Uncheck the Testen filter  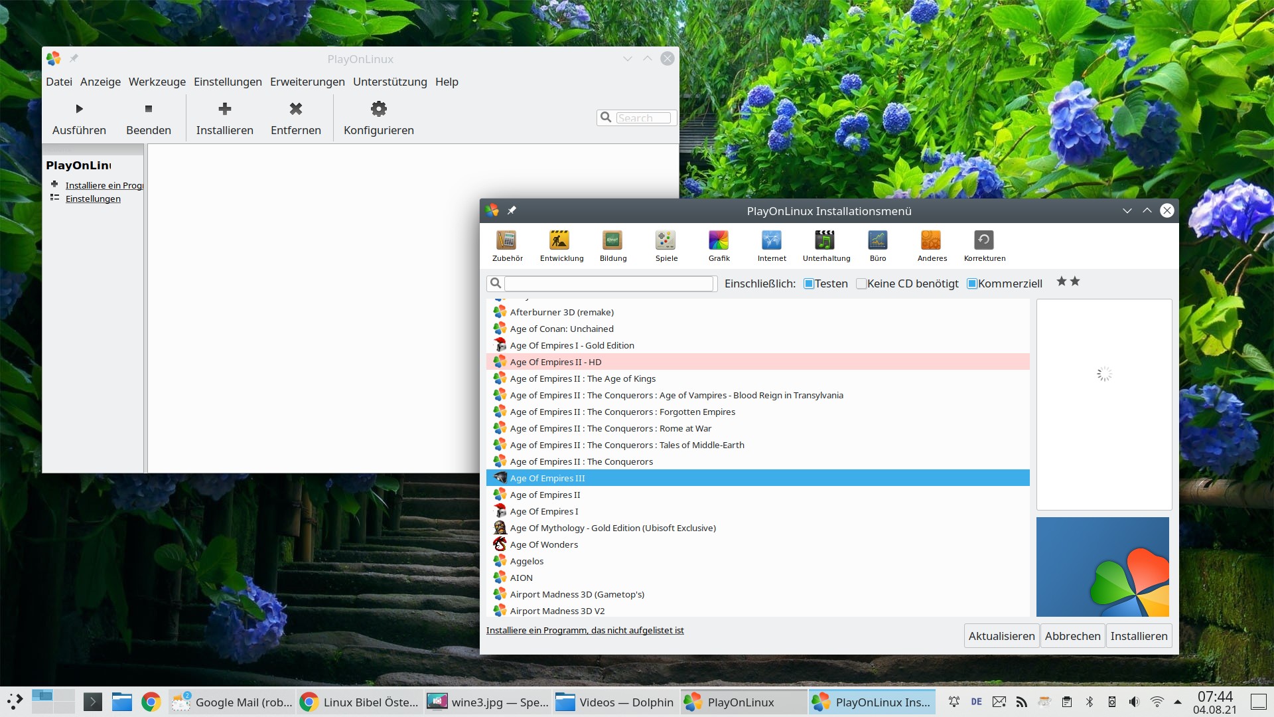click(x=808, y=283)
